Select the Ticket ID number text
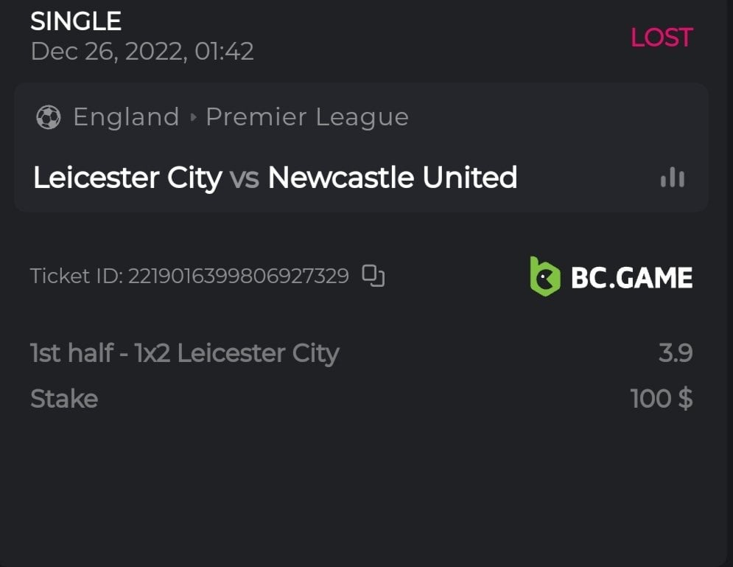Viewport: 733px width, 567px height. (x=238, y=276)
